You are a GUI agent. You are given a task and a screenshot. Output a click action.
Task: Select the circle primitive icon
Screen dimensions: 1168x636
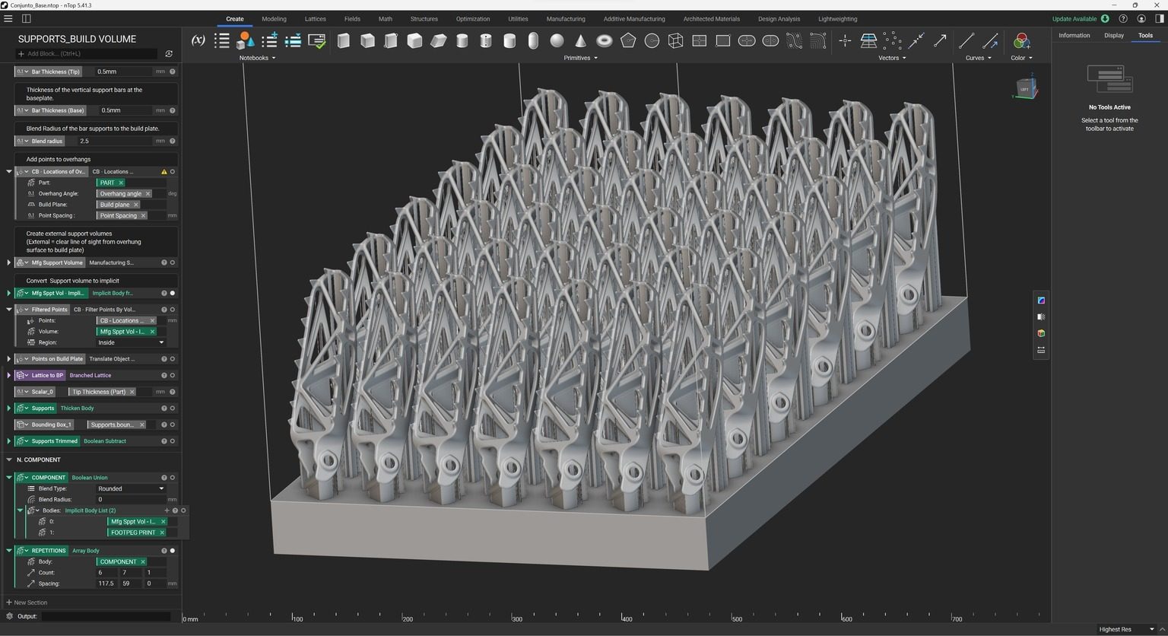(652, 40)
